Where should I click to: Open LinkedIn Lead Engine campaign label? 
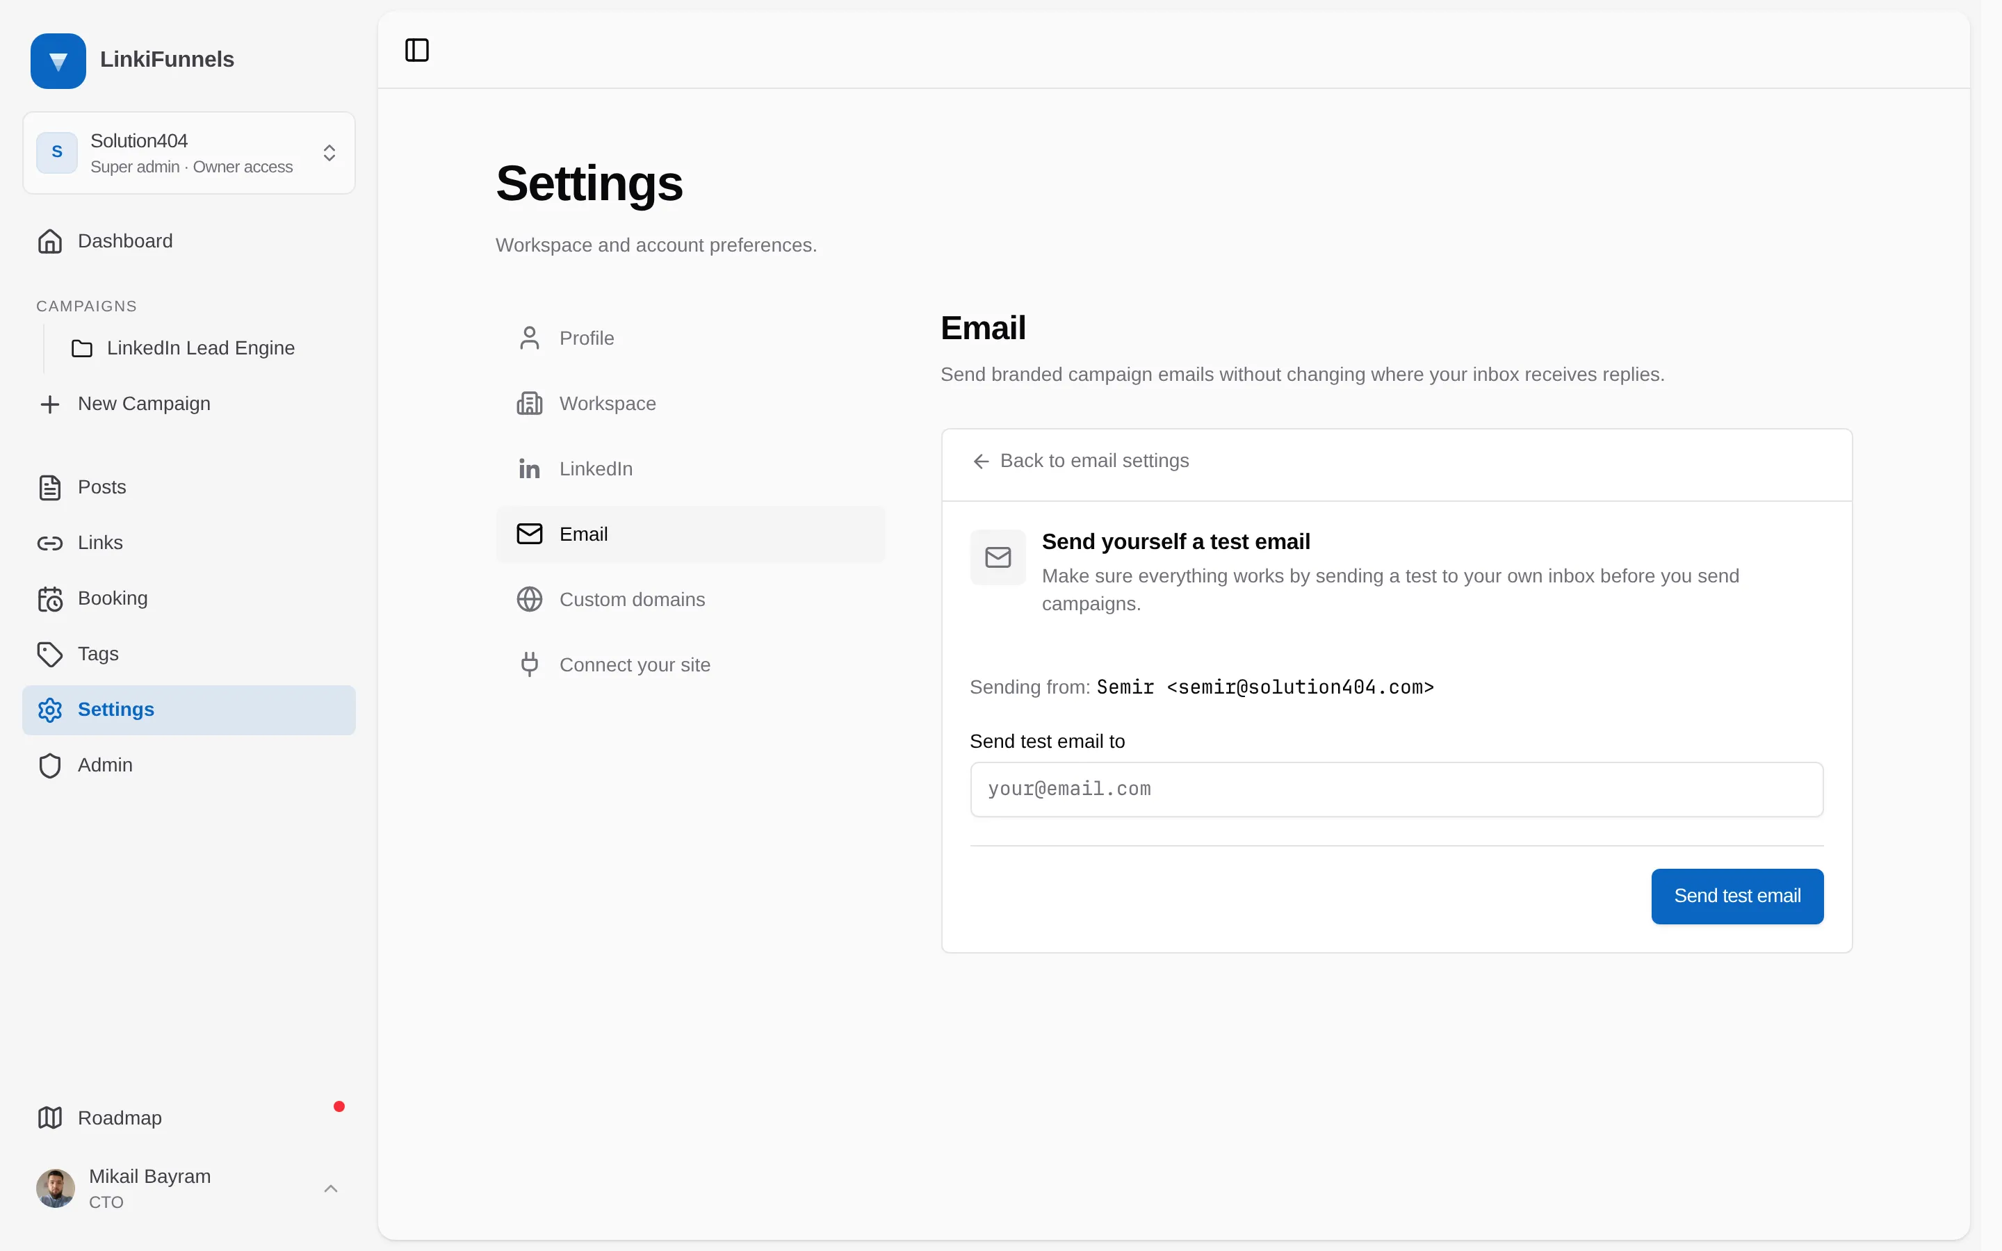[x=201, y=348]
